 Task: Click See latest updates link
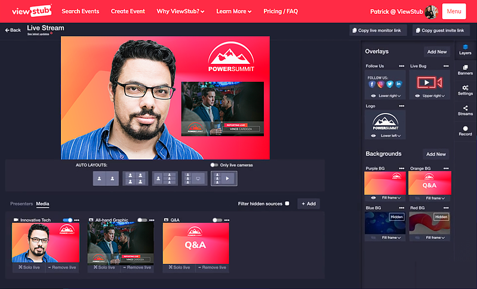tap(38, 34)
